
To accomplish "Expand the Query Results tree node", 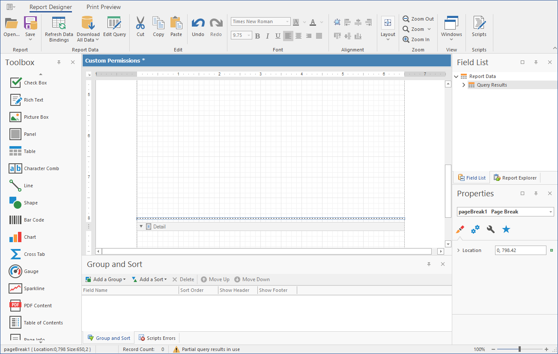I will click(x=464, y=85).
